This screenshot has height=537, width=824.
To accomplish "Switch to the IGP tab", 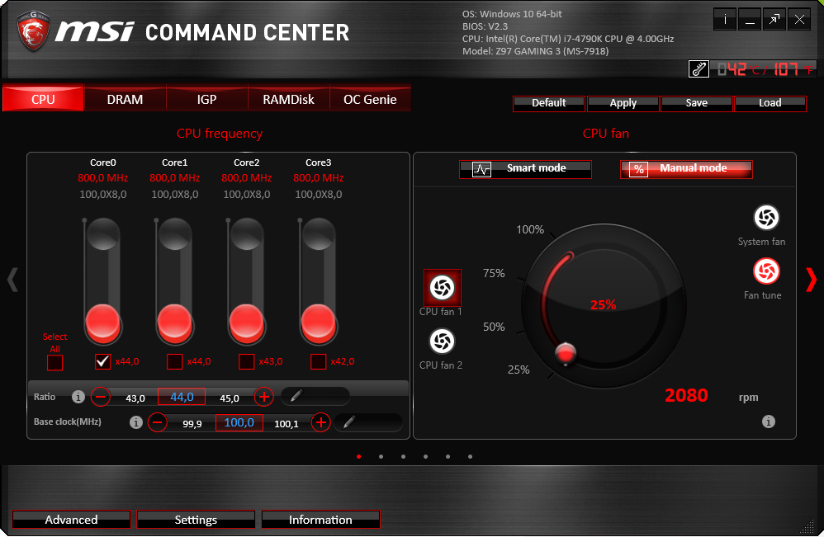I will click(206, 99).
